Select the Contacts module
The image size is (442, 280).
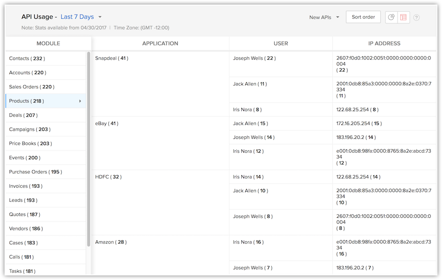[x=27, y=59]
